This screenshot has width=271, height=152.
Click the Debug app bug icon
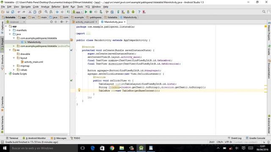click(x=91, y=12)
